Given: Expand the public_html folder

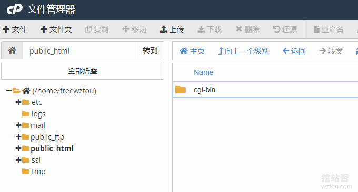Looking at the screenshot, I should (x=18, y=148).
